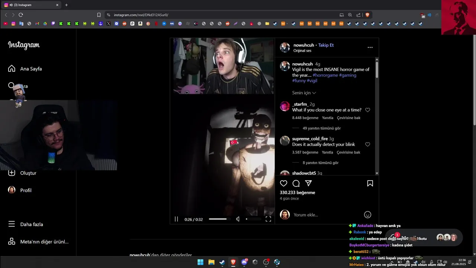Open the Brave Shields lion icon
The height and width of the screenshot is (268, 476).
pos(367,15)
